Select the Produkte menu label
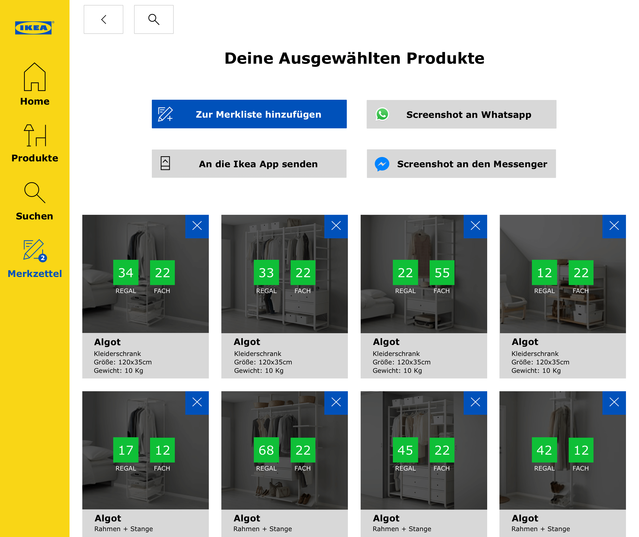Image resolution: width=639 pixels, height=537 pixels. (x=35, y=158)
